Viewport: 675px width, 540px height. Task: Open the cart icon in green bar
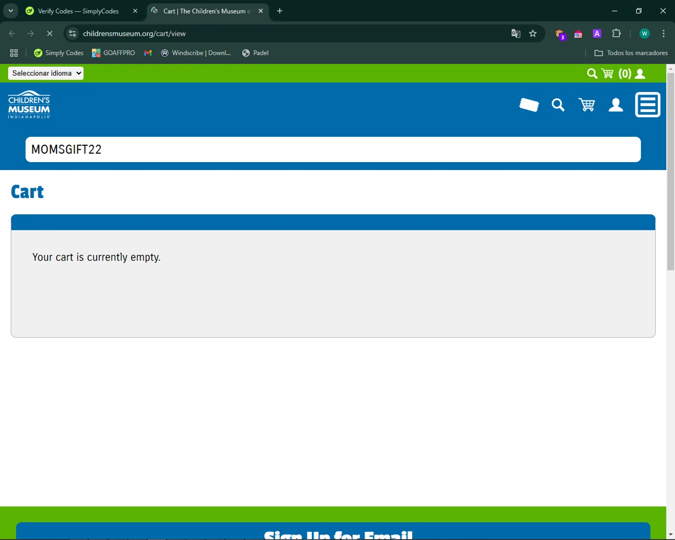607,73
